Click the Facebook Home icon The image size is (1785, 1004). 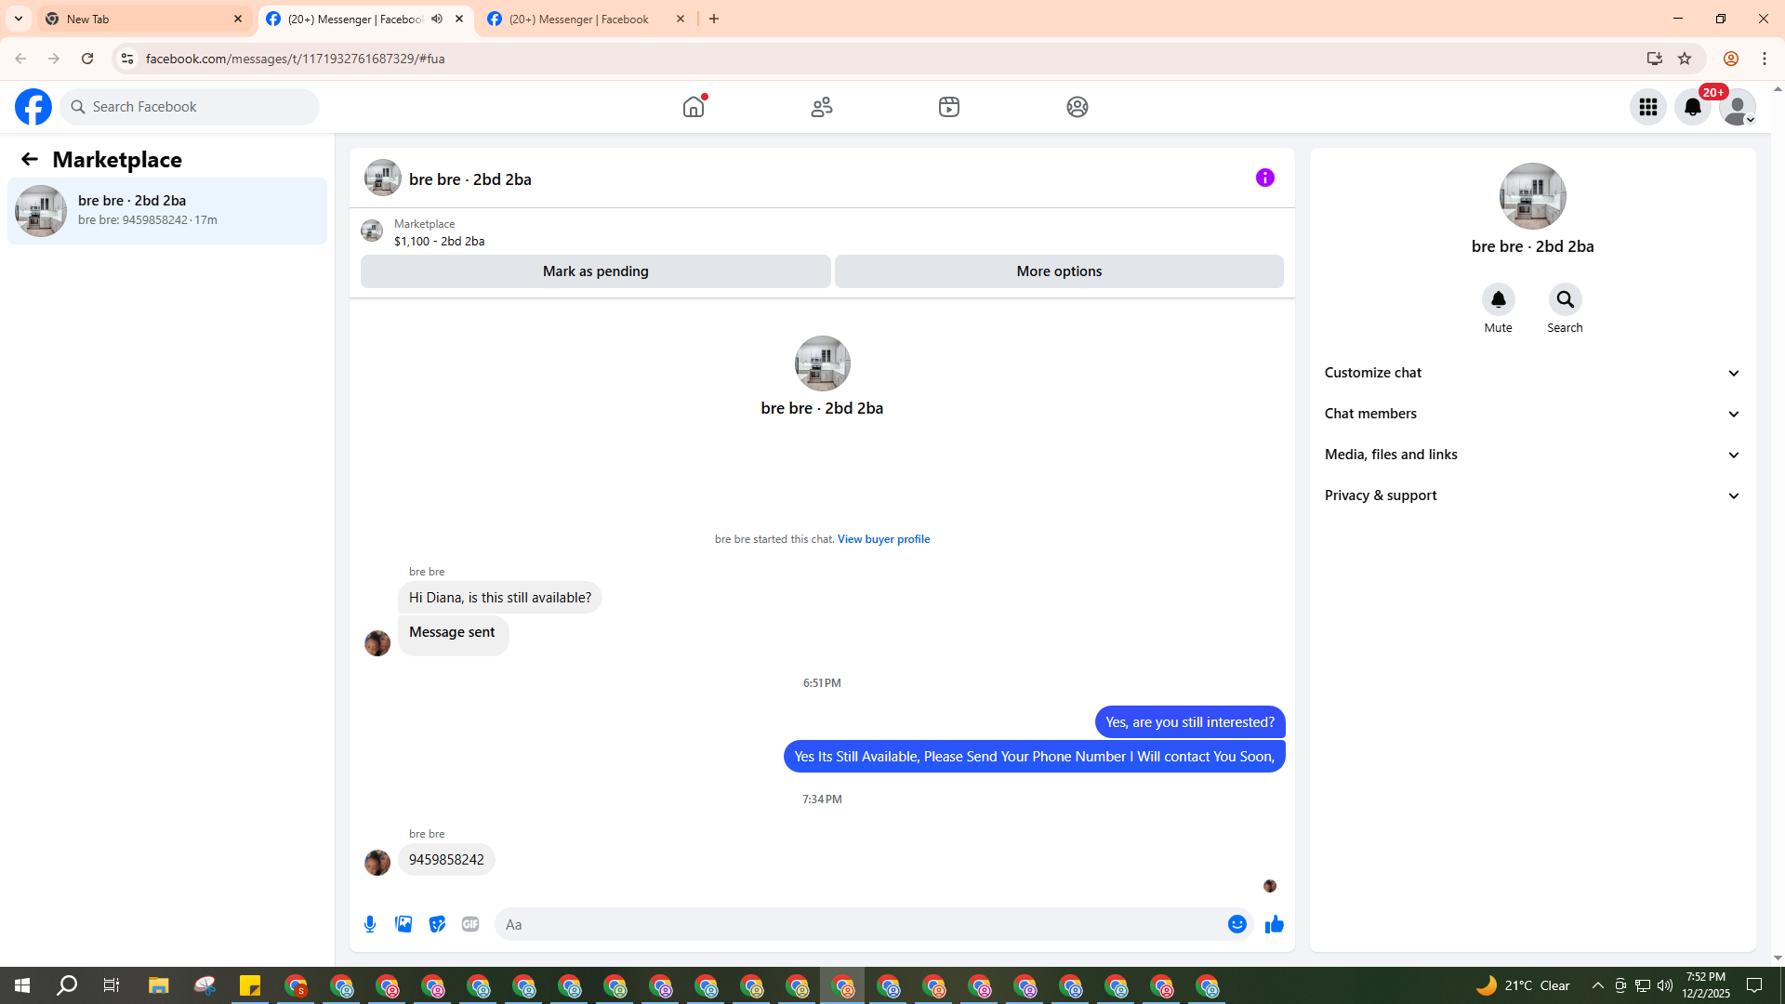pyautogui.click(x=694, y=107)
